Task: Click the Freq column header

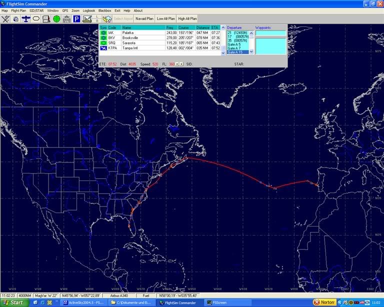Action: tap(171, 27)
